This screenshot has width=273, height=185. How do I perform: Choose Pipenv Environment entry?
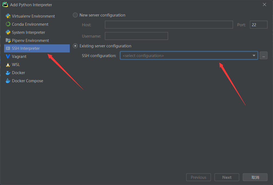[37, 41]
